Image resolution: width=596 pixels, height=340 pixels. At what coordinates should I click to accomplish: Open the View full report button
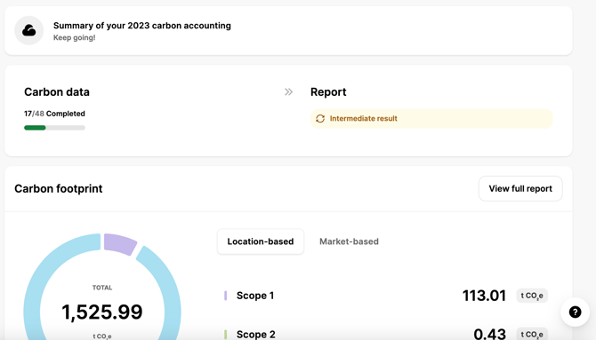(520, 188)
